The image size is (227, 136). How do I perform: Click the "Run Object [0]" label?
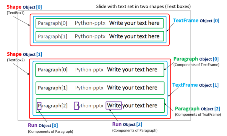point(43,125)
